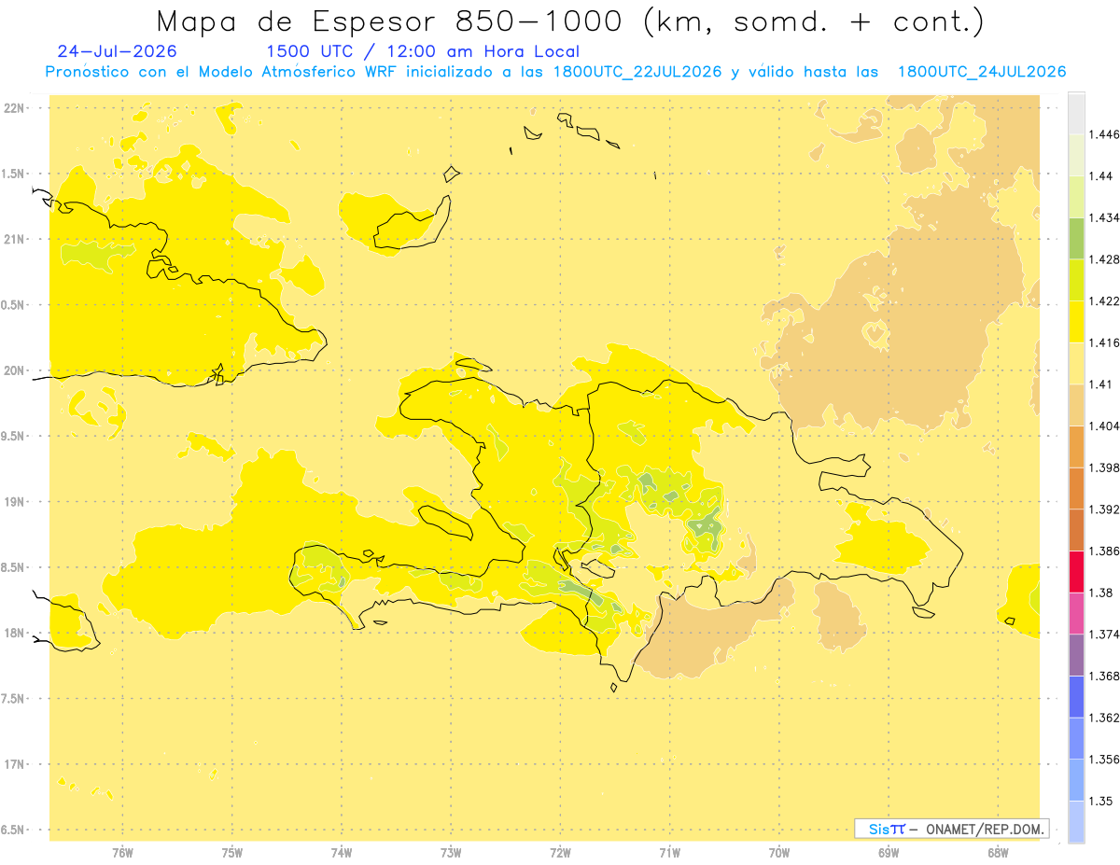Select the green 1.428–1.434 colorbar swatch
This screenshot has width=1120, height=865.
click(x=1076, y=238)
